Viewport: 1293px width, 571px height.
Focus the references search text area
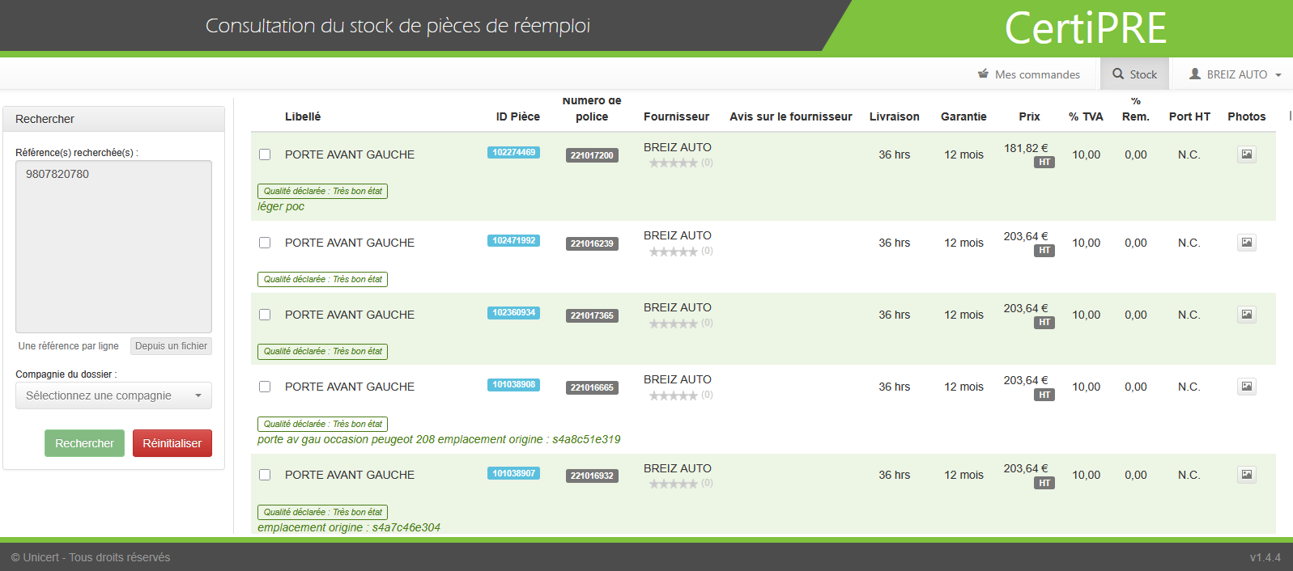point(113,246)
